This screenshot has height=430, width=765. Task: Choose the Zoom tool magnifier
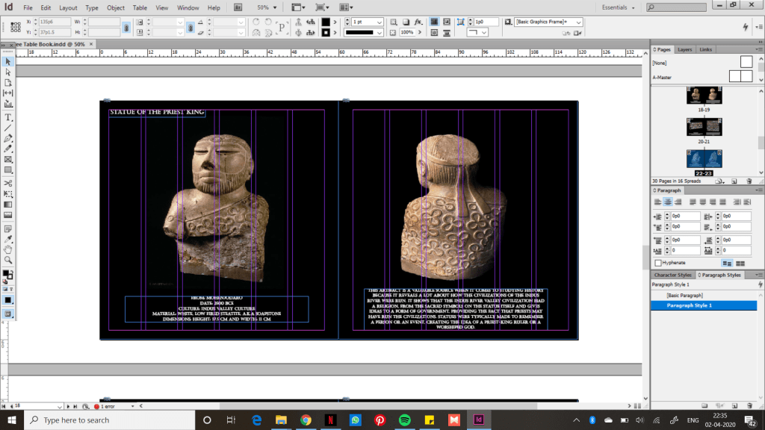pyautogui.click(x=8, y=260)
